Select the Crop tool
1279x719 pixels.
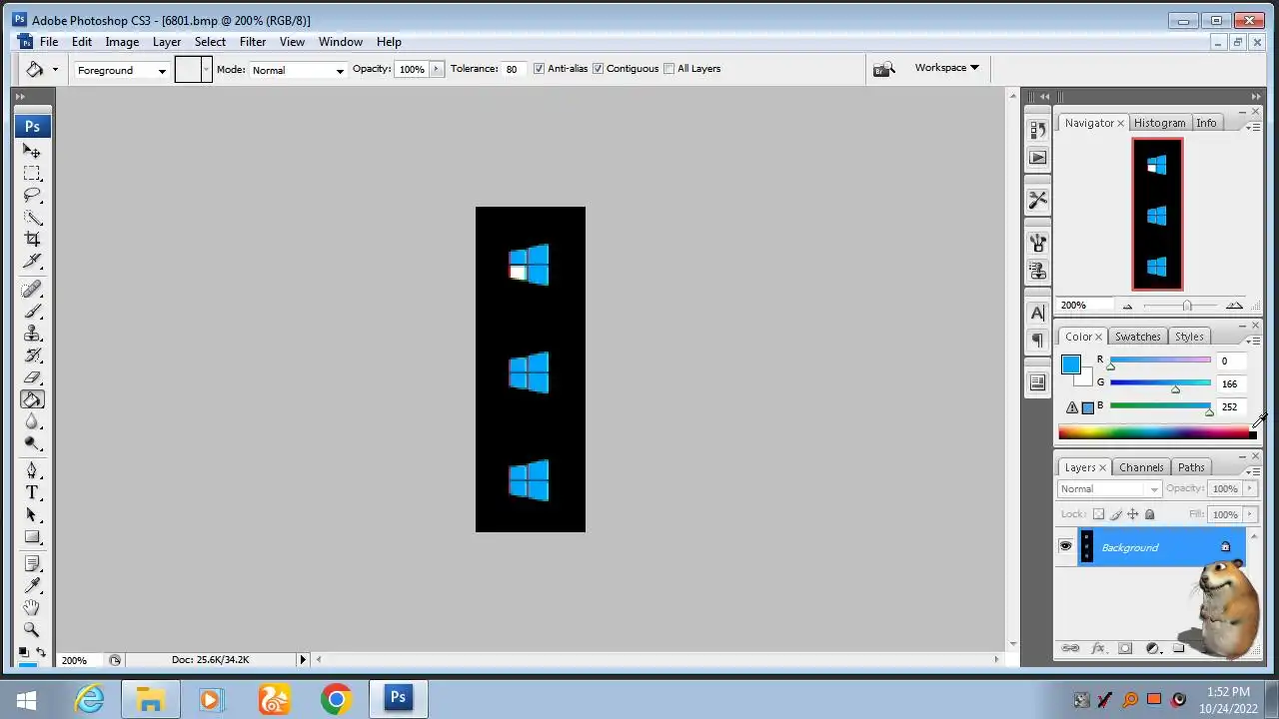tap(32, 240)
